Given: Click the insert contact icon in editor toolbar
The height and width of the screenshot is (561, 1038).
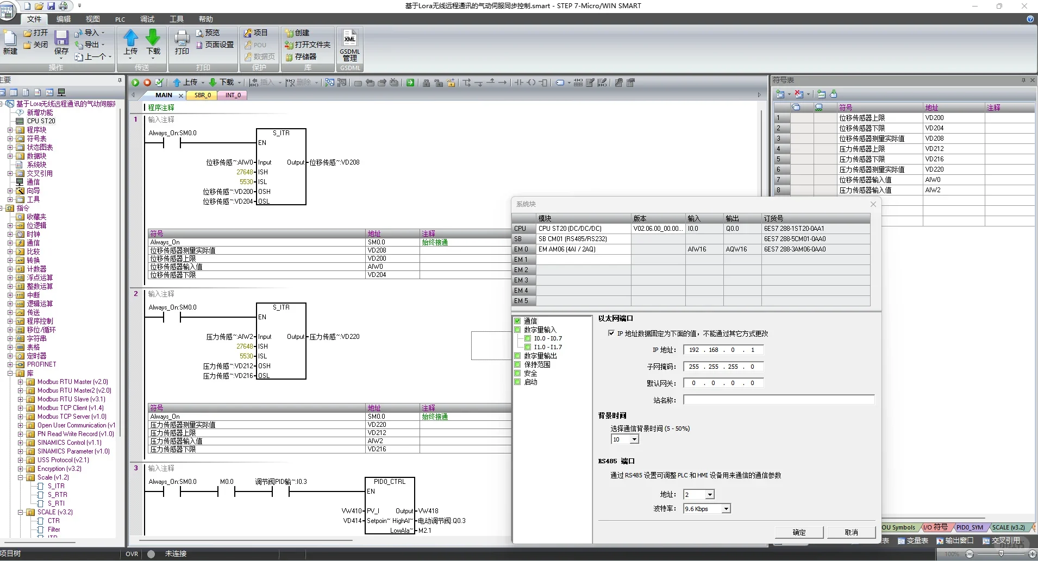Looking at the screenshot, I should point(519,83).
